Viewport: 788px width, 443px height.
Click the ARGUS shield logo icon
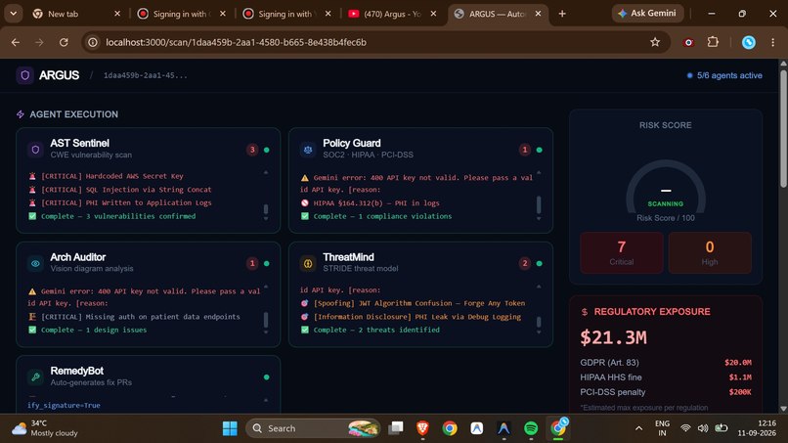coord(24,75)
